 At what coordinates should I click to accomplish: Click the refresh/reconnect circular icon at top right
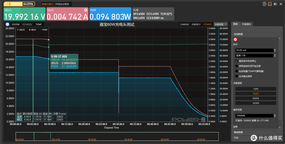pyautogui.click(x=264, y=4)
